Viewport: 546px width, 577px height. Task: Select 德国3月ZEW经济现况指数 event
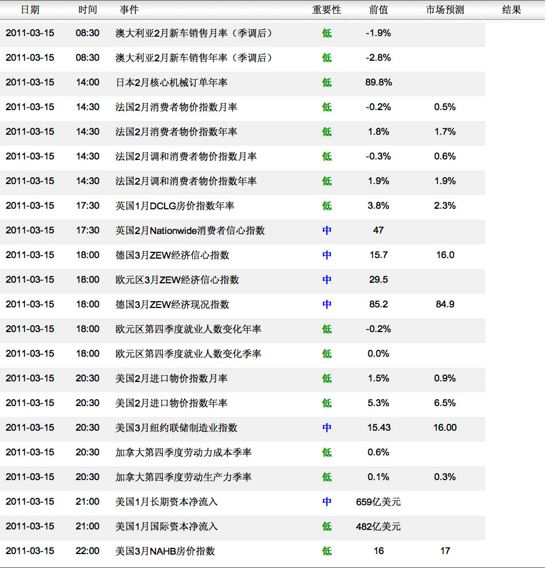[x=172, y=305]
